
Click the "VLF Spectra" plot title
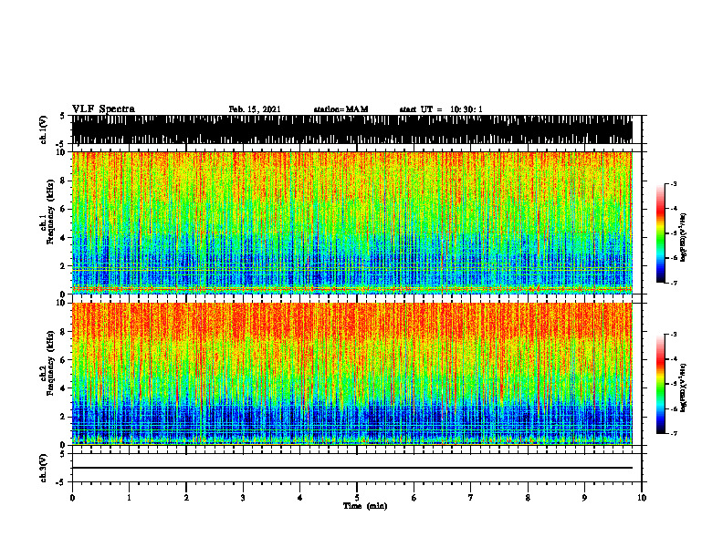103,109
